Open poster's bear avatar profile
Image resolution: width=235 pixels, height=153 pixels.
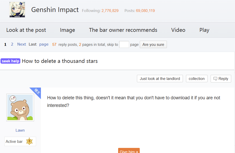20,107
